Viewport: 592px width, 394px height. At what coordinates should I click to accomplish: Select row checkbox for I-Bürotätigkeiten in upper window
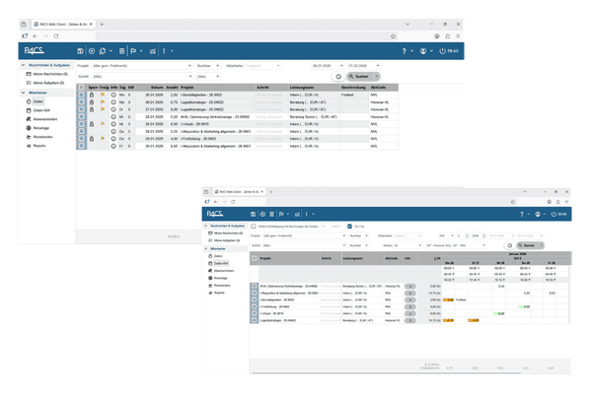point(81,95)
